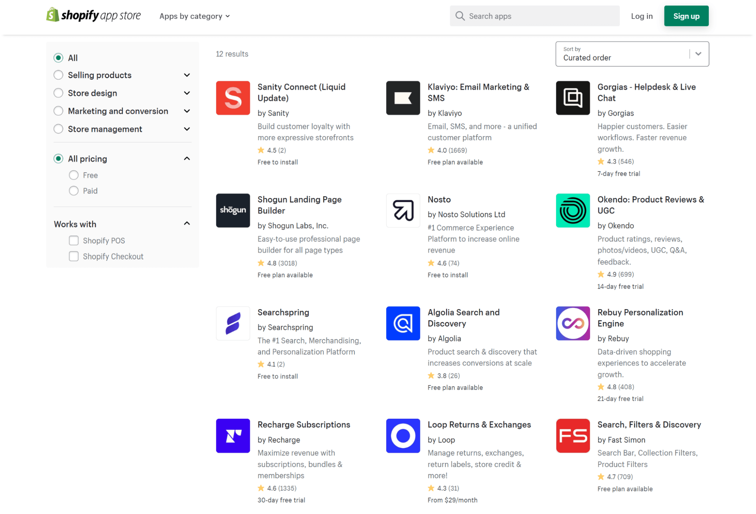Click the 14-day free trial text
756x514 pixels.
pyautogui.click(x=620, y=286)
